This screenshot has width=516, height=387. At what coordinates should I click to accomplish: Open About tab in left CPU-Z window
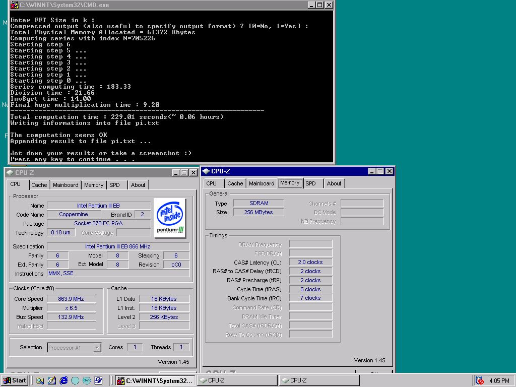138,185
